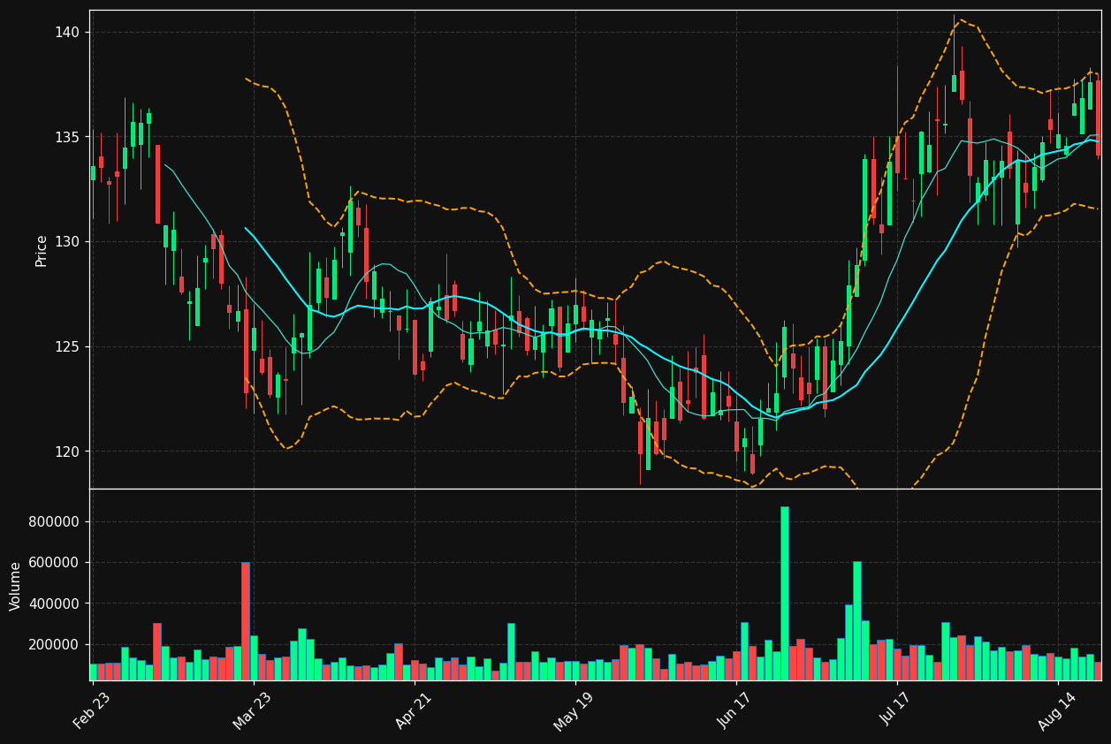Click the 200000 volume axis label
The height and width of the screenshot is (744, 1111).
tap(54, 645)
